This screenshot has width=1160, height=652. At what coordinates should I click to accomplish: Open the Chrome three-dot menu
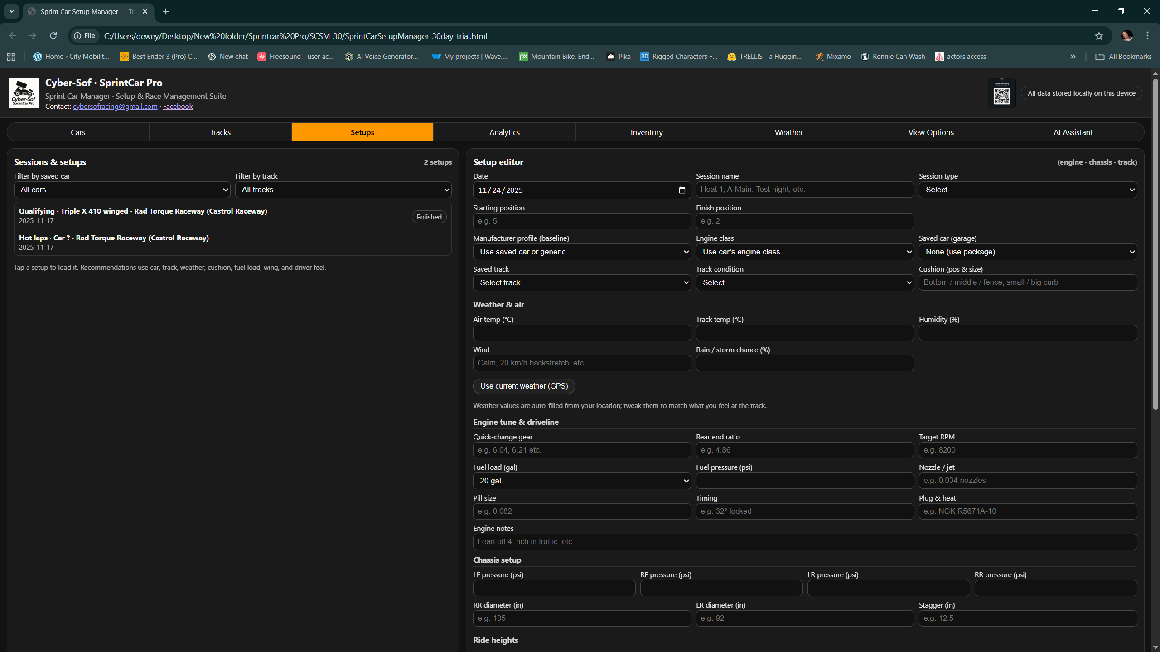[x=1147, y=36]
